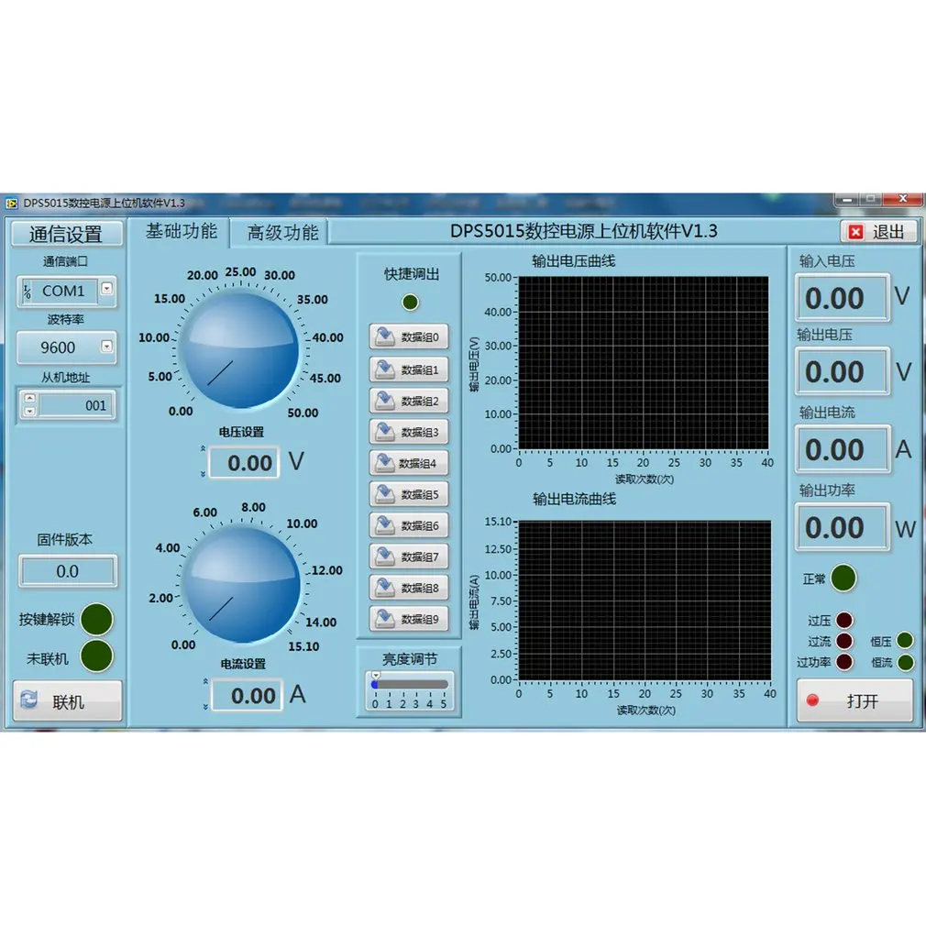Screen dimensions: 926x926
Task: Click the 数据组1 quick recall button
Action: (409, 369)
